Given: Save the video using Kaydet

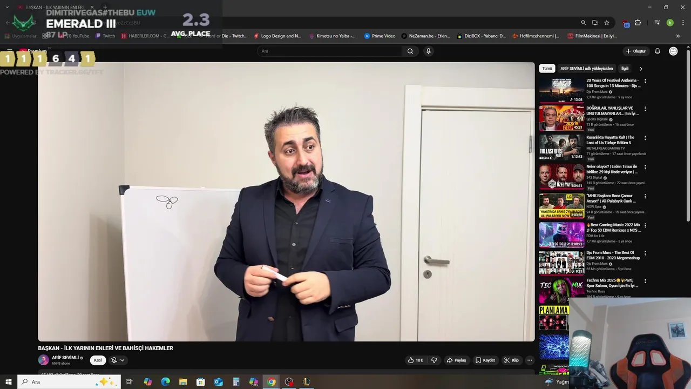Looking at the screenshot, I should pyautogui.click(x=485, y=360).
